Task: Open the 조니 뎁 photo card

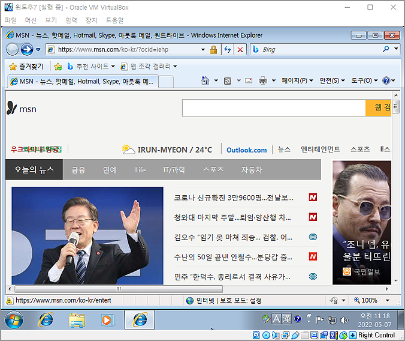Action: point(362,223)
